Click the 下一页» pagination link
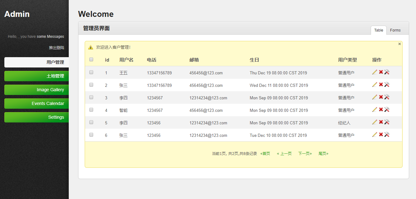 [305, 154]
